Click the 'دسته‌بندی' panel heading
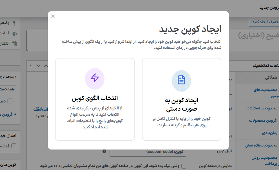The width and height of the screenshot is (279, 170). pos(8,77)
